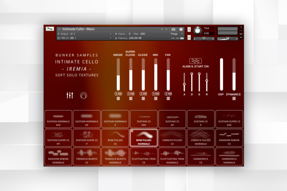Select Vibrato Pulses CS articulation

(172, 138)
